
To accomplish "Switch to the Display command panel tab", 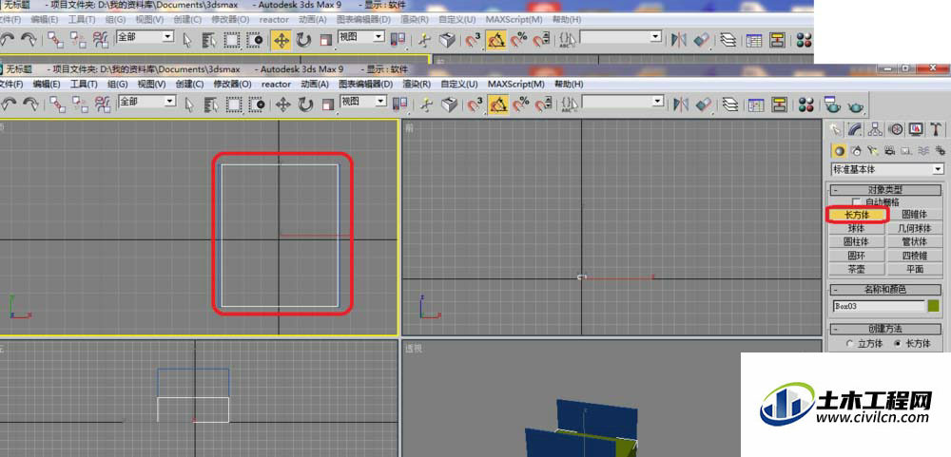I will pyautogui.click(x=915, y=129).
